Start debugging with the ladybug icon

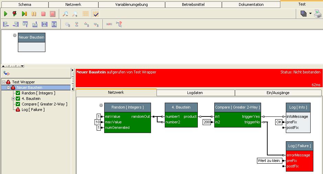tap(15, 14)
